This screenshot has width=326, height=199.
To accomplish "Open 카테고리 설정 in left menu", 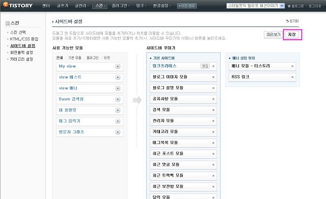I will pyautogui.click(x=21, y=59).
